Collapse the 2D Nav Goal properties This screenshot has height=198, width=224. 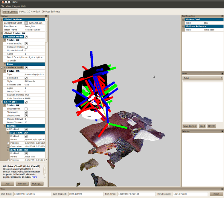(x=183, y=20)
